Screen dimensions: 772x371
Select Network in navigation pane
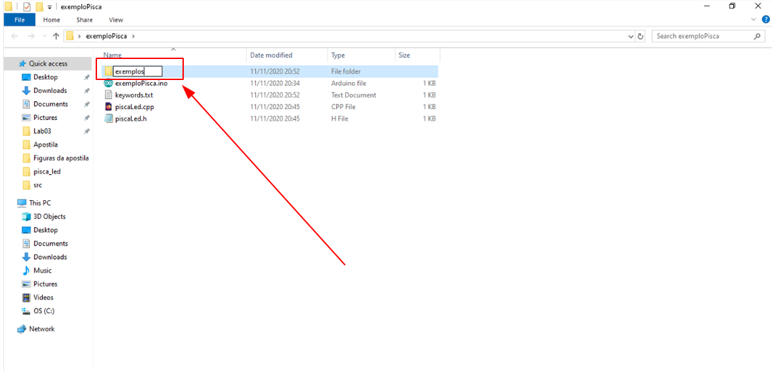(x=41, y=329)
